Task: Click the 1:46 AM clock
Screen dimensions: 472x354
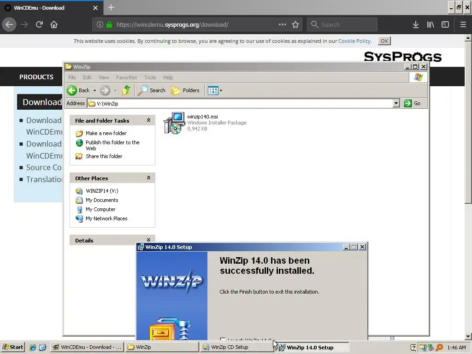Action: 456,348
